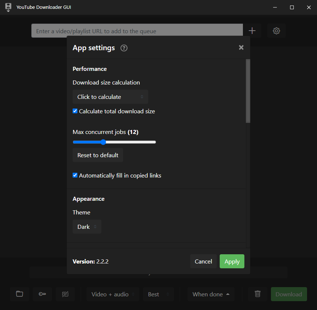This screenshot has height=310, width=317.
Task: Click the crossed-out subtitles icon
Action: [x=65, y=294]
